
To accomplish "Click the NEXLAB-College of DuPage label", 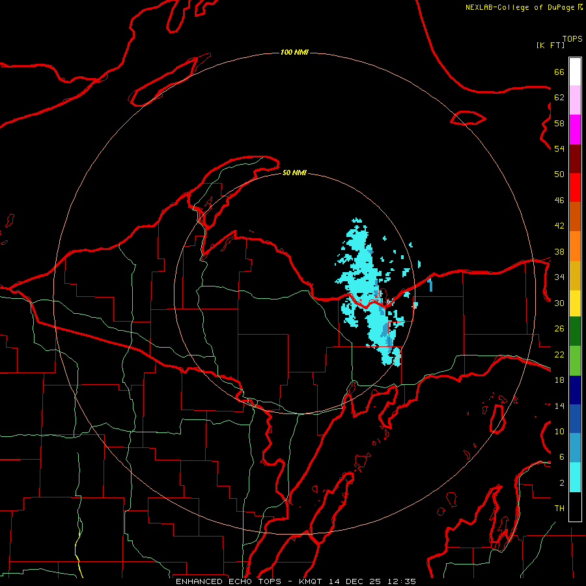I will [523, 7].
